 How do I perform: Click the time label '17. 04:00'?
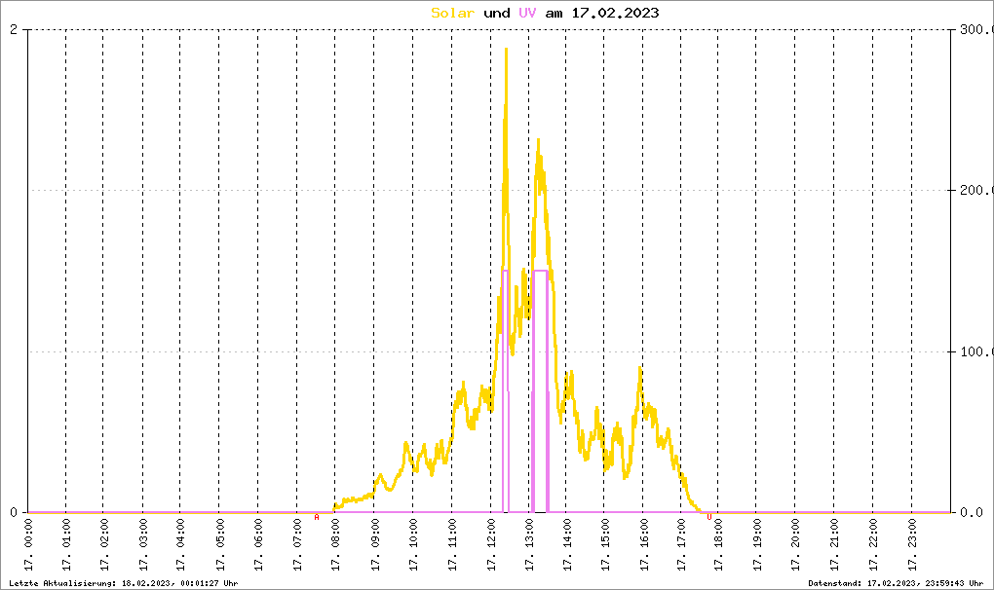180,545
